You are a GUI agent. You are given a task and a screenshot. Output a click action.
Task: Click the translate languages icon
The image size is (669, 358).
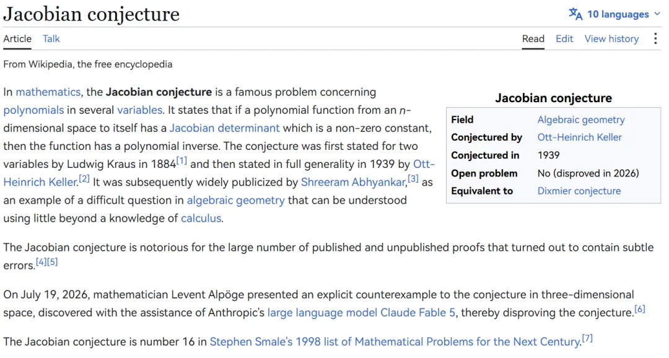coord(575,14)
